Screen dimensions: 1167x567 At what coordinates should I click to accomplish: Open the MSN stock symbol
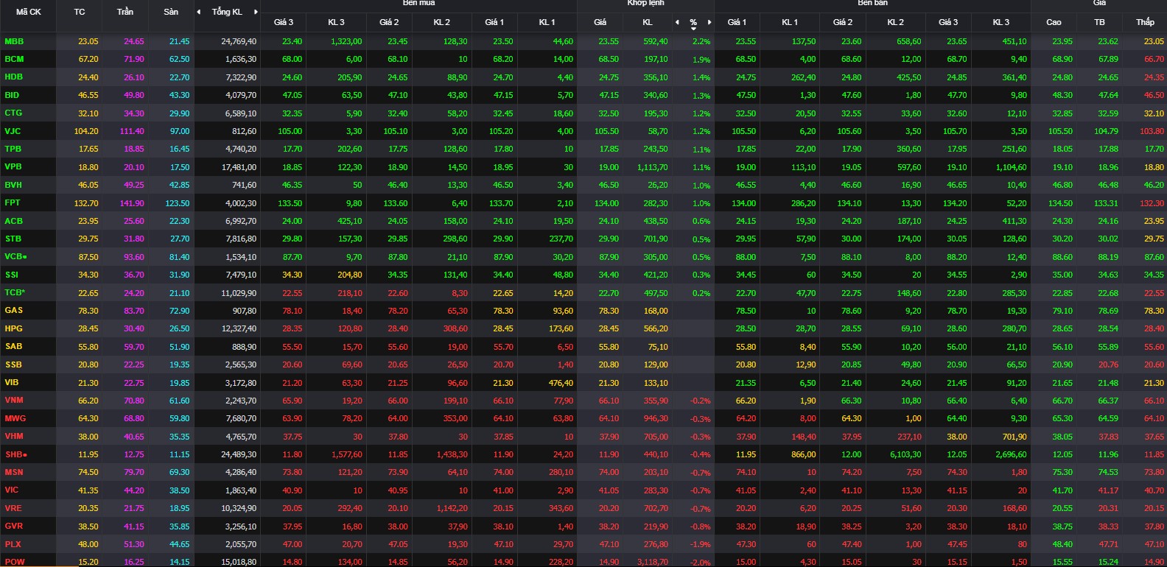click(14, 472)
